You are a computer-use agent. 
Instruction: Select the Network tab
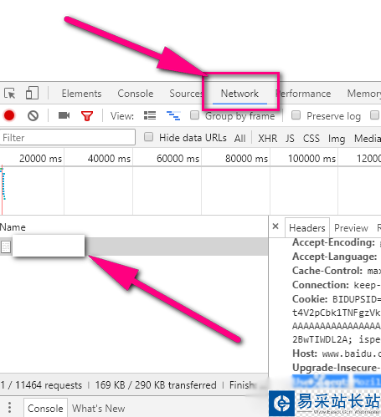239,94
